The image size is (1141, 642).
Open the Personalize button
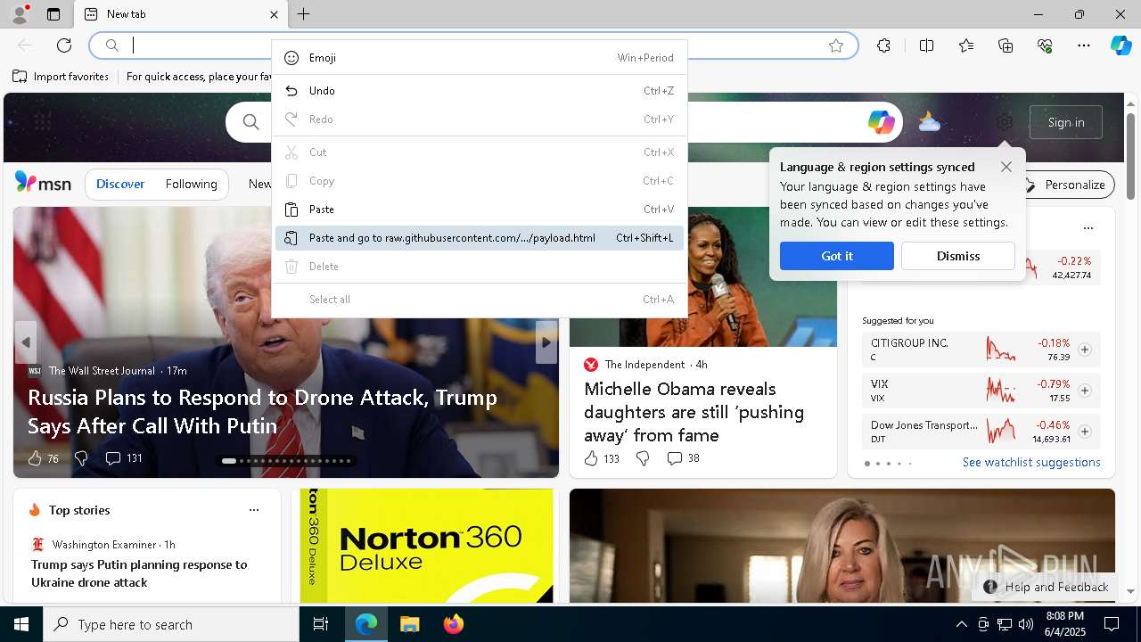pos(1068,185)
